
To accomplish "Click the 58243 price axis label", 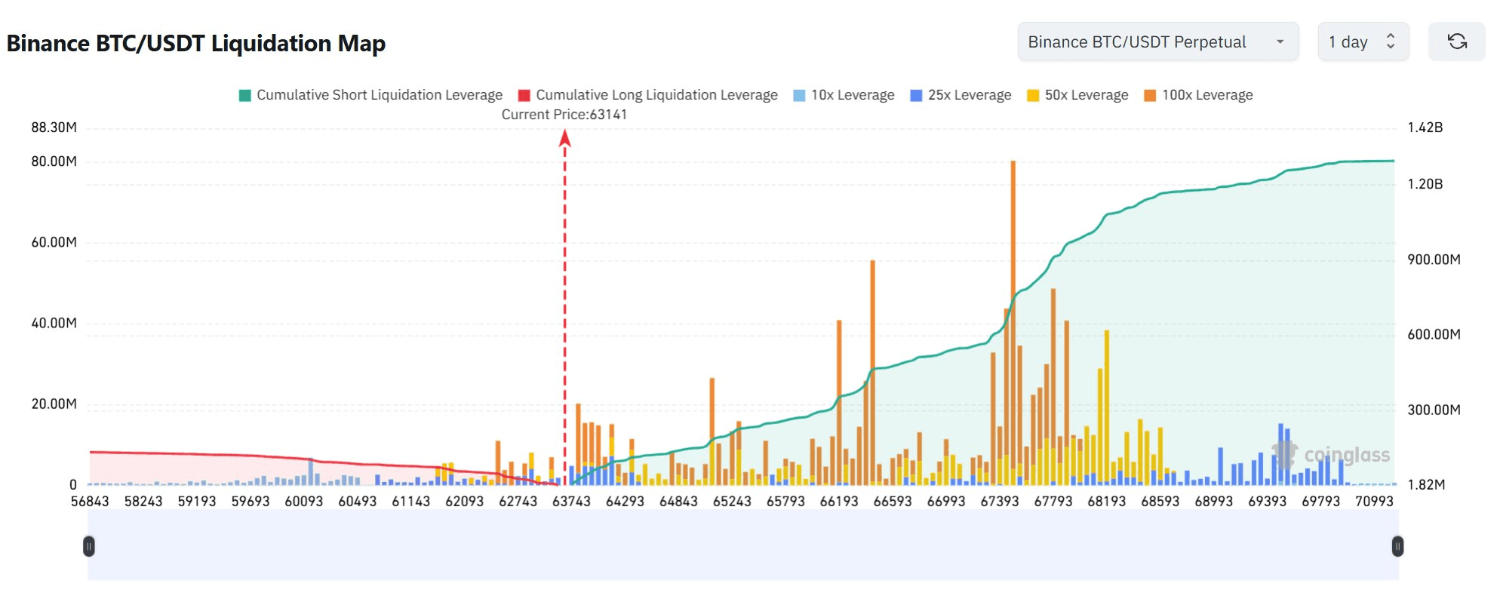I will (143, 501).
